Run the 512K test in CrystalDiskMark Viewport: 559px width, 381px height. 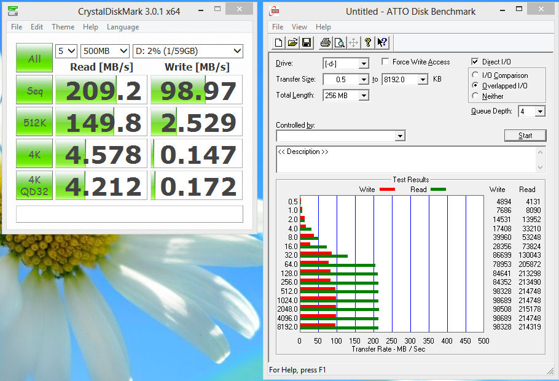coord(34,121)
